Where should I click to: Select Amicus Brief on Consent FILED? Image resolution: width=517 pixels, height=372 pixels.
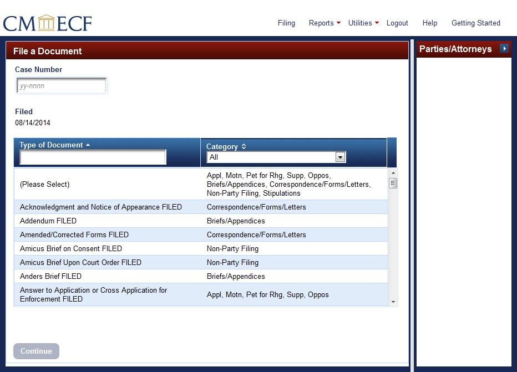71,248
